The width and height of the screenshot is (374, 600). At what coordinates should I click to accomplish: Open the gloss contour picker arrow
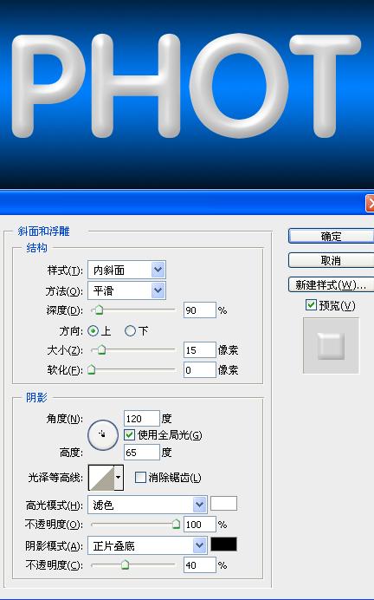click(119, 477)
